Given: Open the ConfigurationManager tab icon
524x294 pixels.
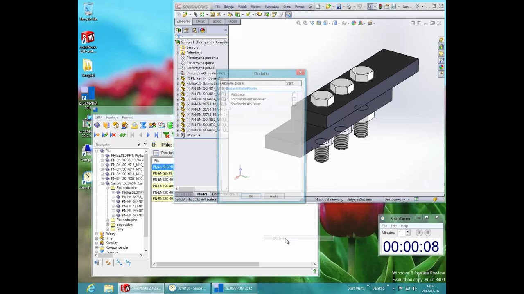Looking at the screenshot, I should [194, 30].
